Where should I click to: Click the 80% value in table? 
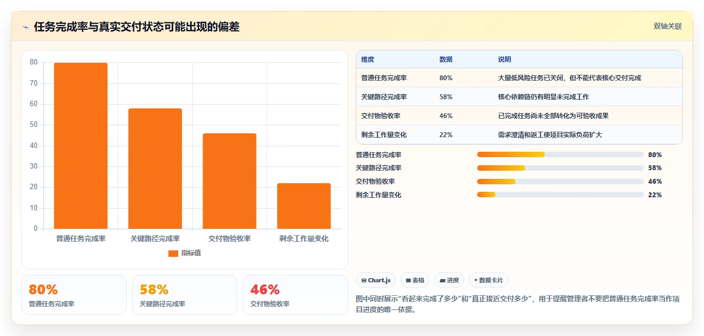(x=446, y=78)
